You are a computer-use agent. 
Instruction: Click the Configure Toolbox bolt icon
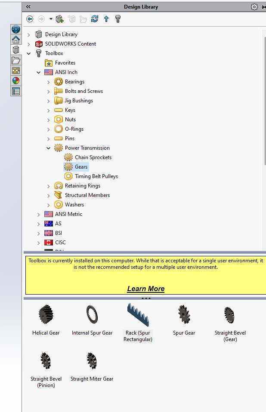118,19
